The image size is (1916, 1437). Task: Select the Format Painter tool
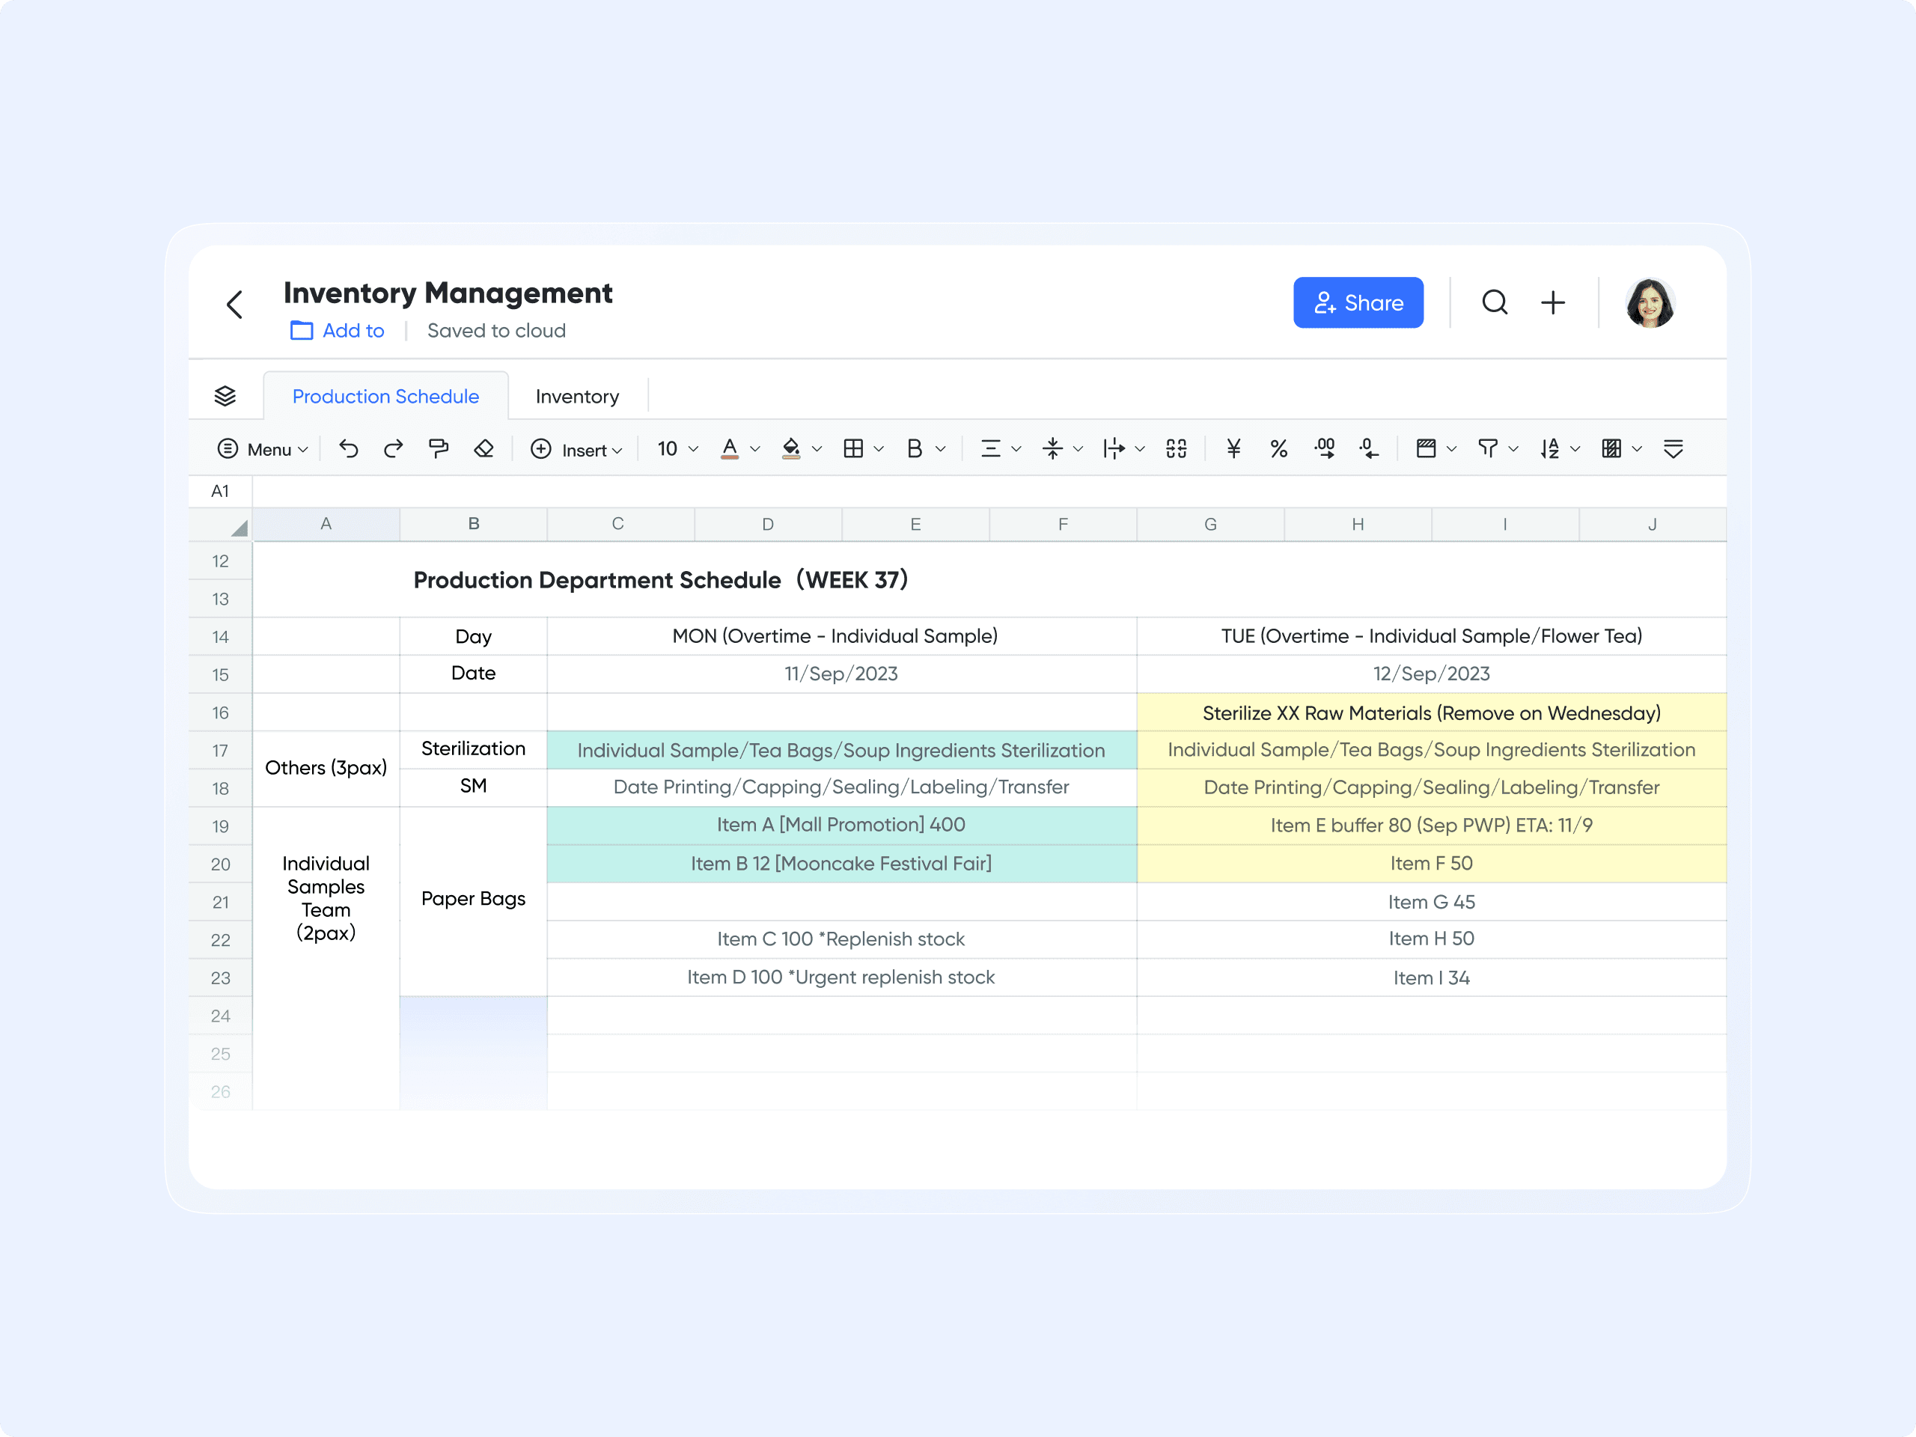point(439,448)
